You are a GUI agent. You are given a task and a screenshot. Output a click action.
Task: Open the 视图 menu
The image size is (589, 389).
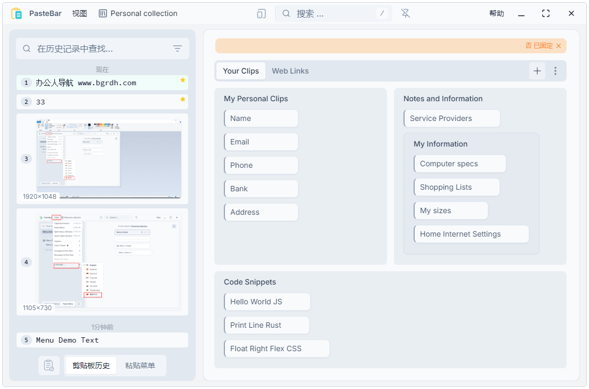click(x=79, y=13)
